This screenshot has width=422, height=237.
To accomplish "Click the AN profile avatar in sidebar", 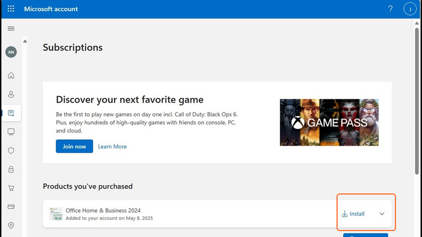I will pos(11,52).
